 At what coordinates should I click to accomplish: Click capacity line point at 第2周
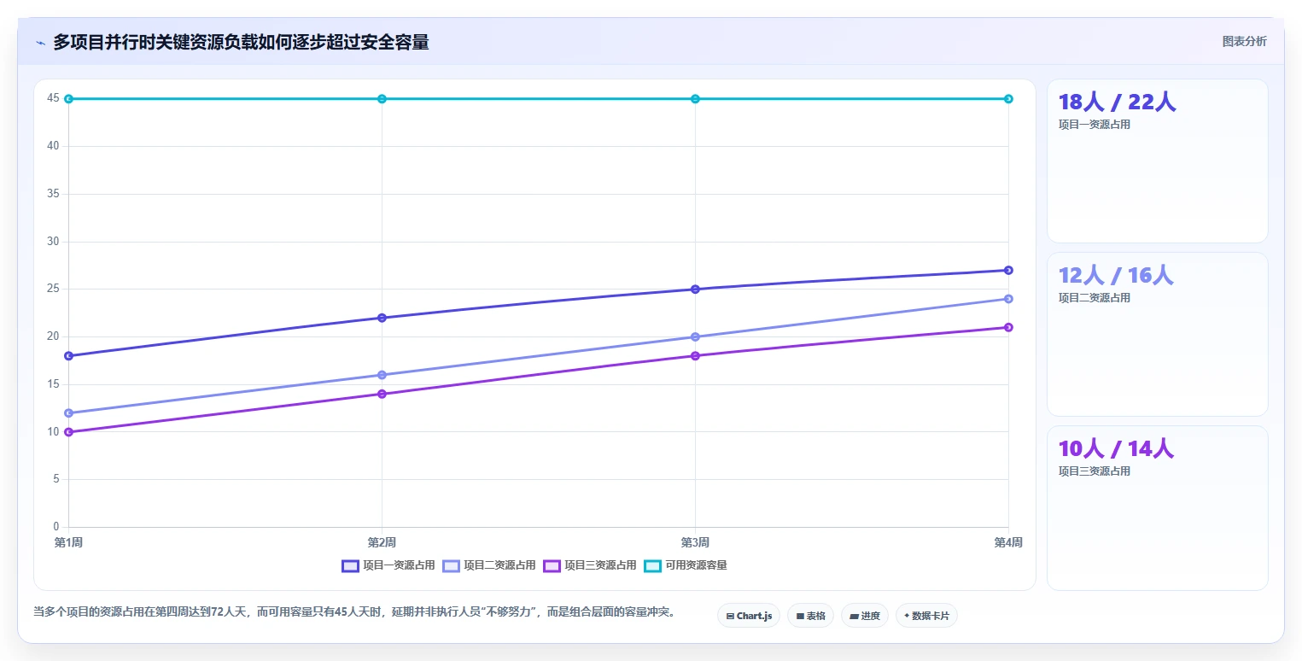tap(382, 98)
